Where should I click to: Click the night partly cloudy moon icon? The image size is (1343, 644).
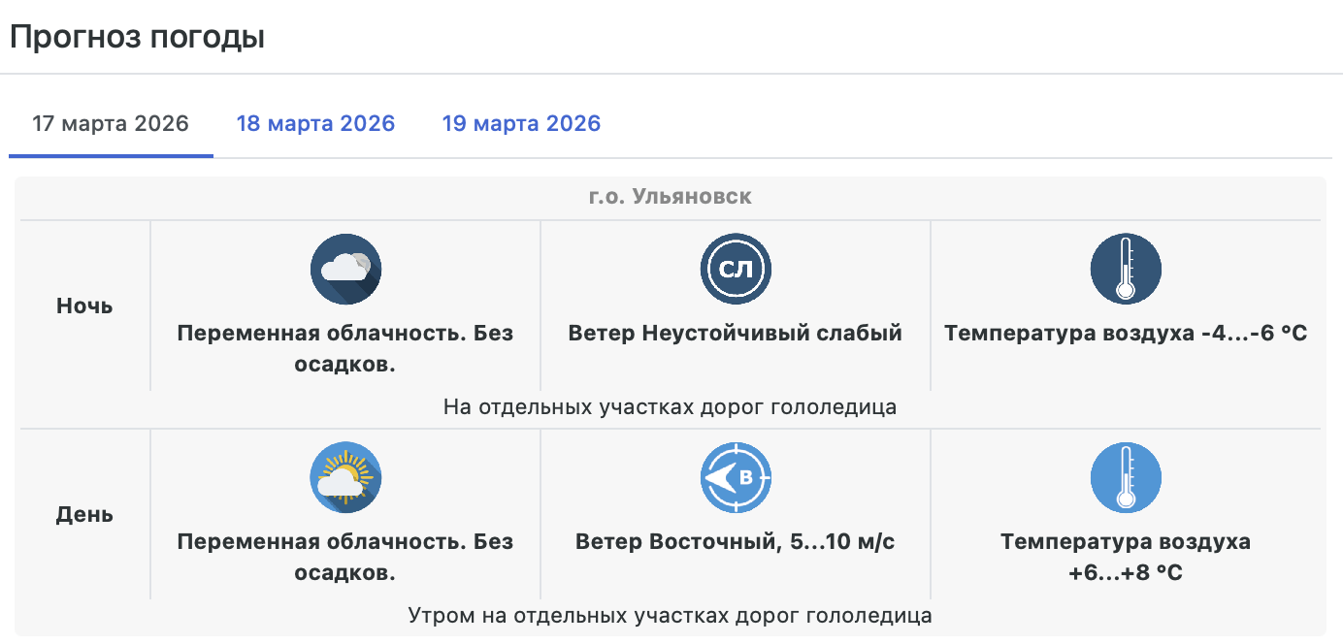[x=345, y=269]
